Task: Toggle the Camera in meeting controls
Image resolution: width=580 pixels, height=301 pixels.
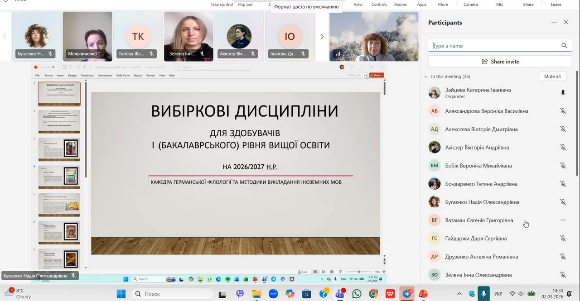Action: tap(470, 4)
